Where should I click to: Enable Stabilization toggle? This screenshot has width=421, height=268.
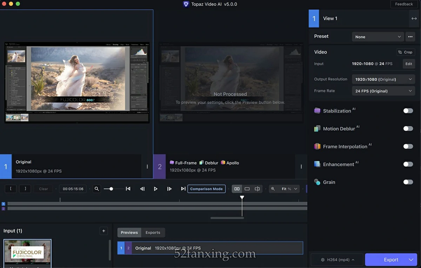[x=408, y=111]
